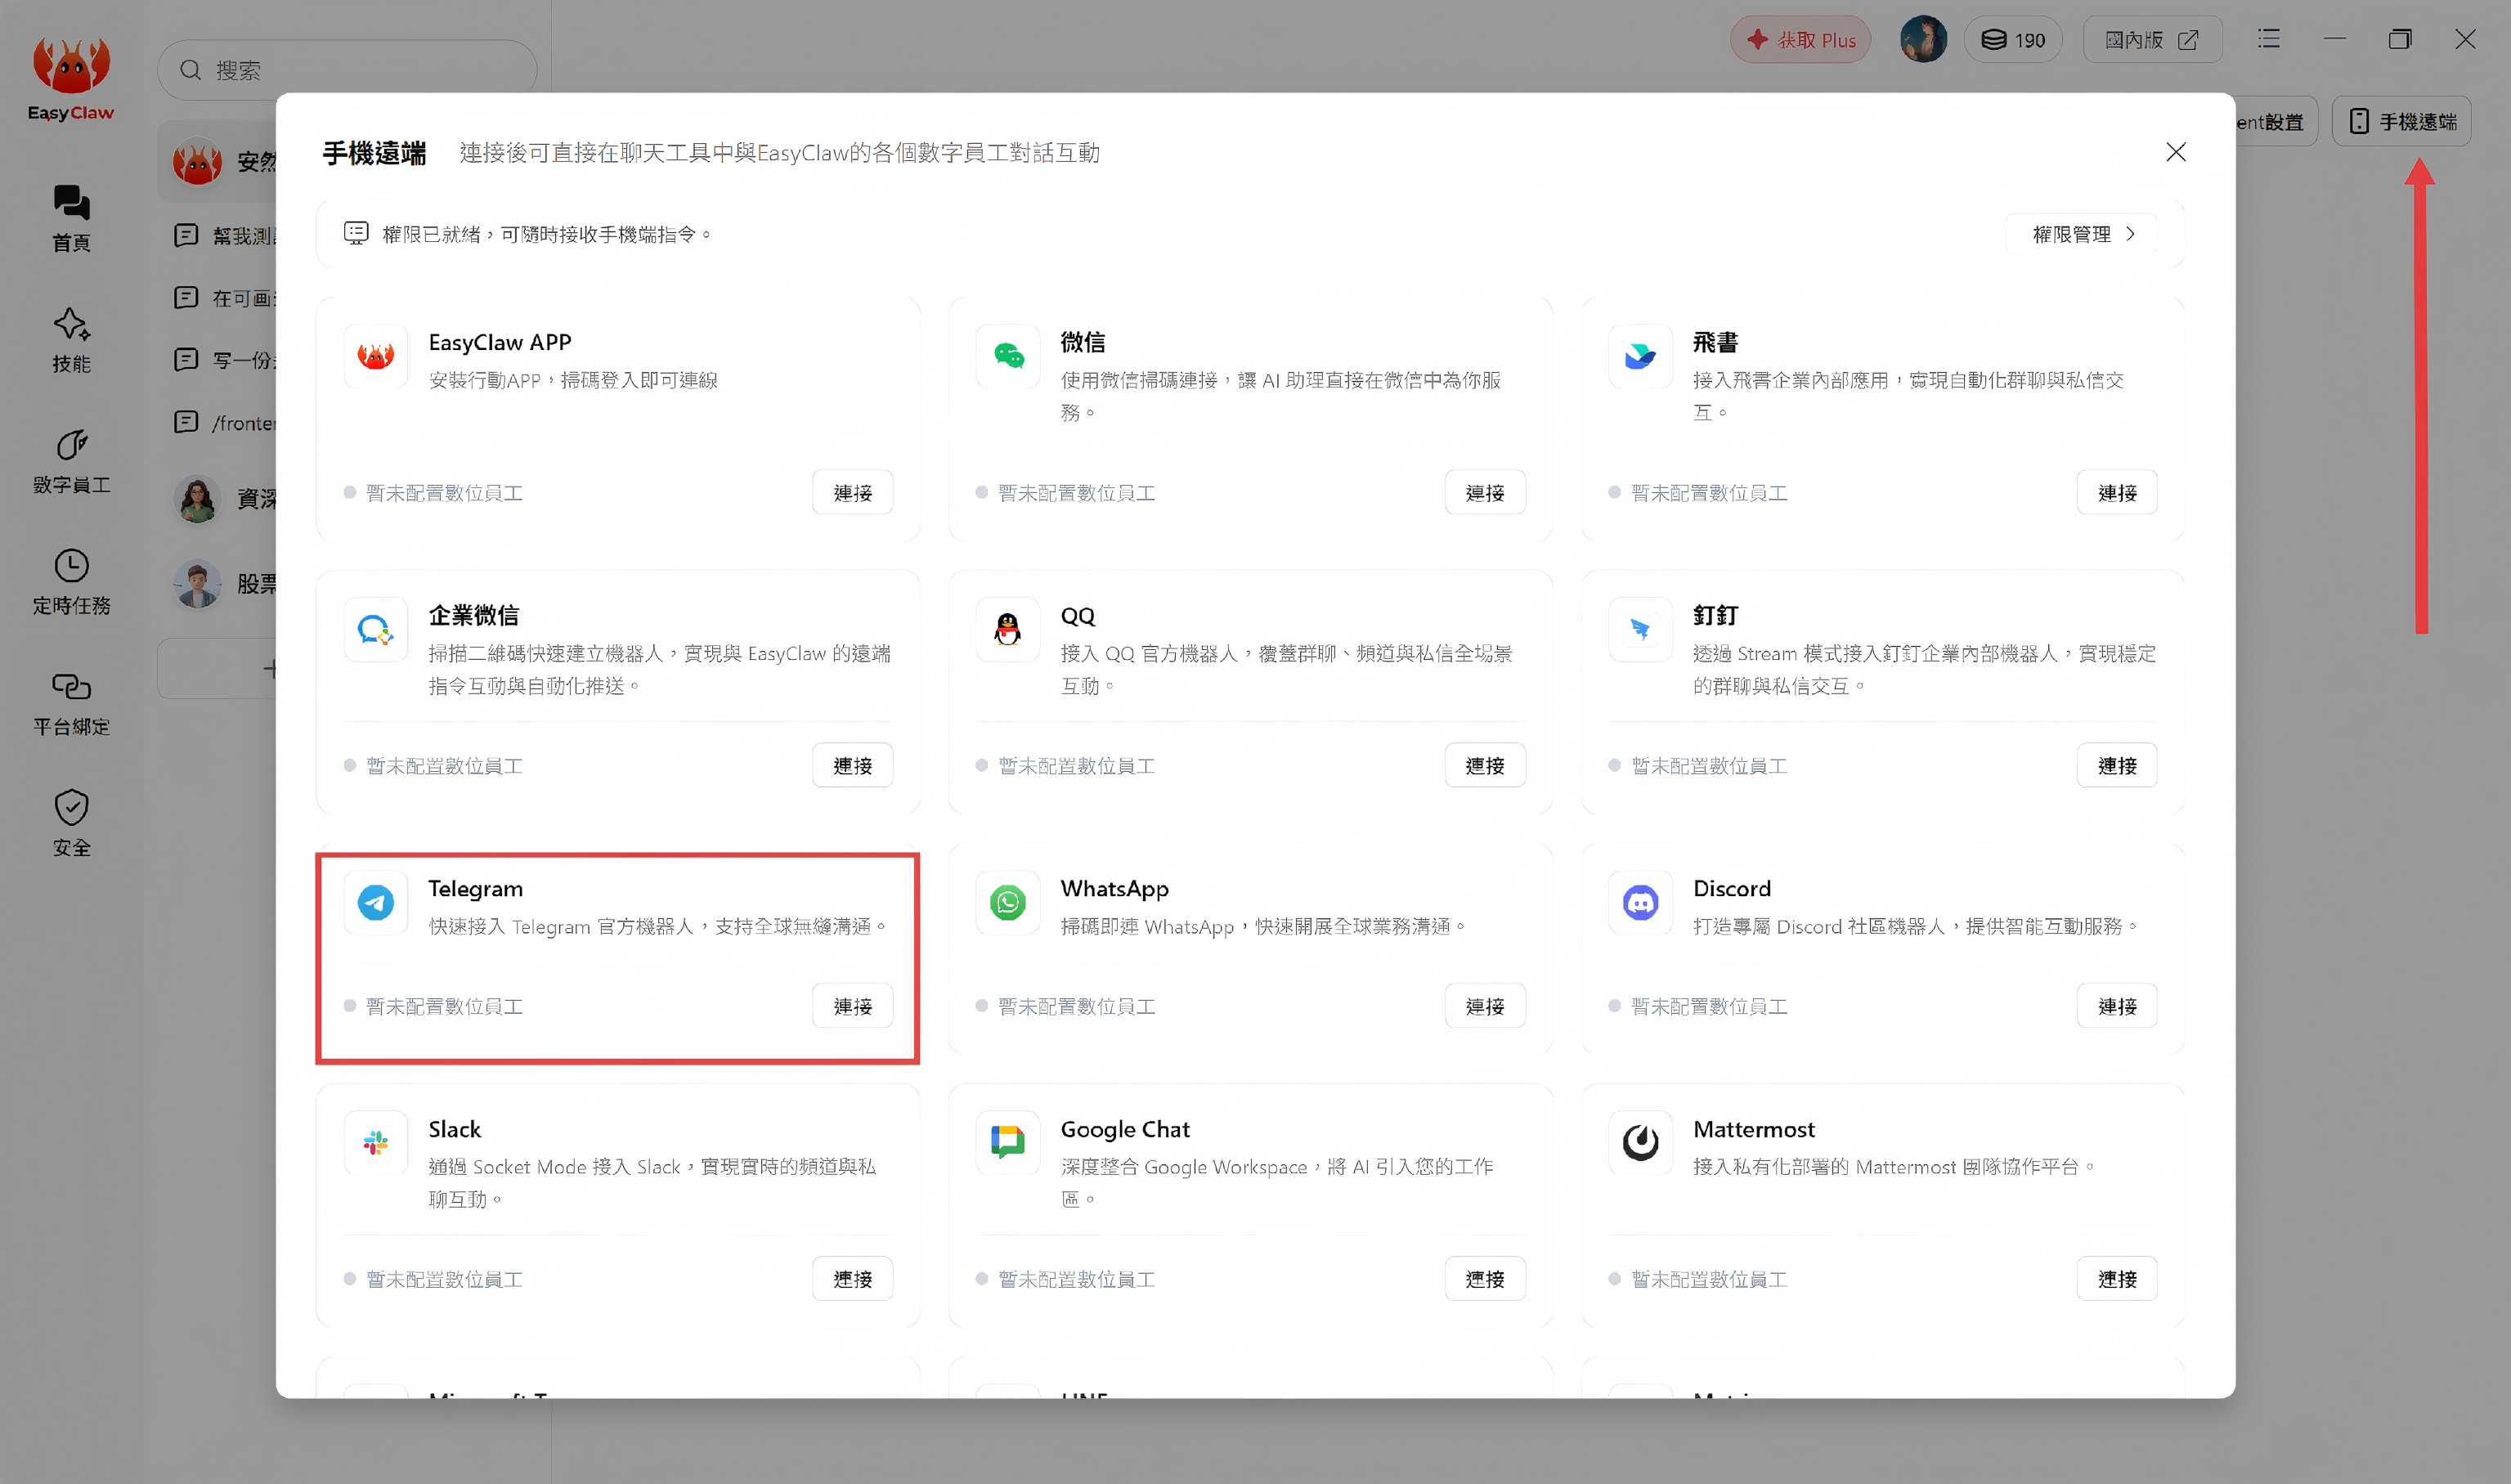The image size is (2511, 1484).
Task: Click the EasyClaw logo in sidebar
Action: pyautogui.click(x=71, y=80)
